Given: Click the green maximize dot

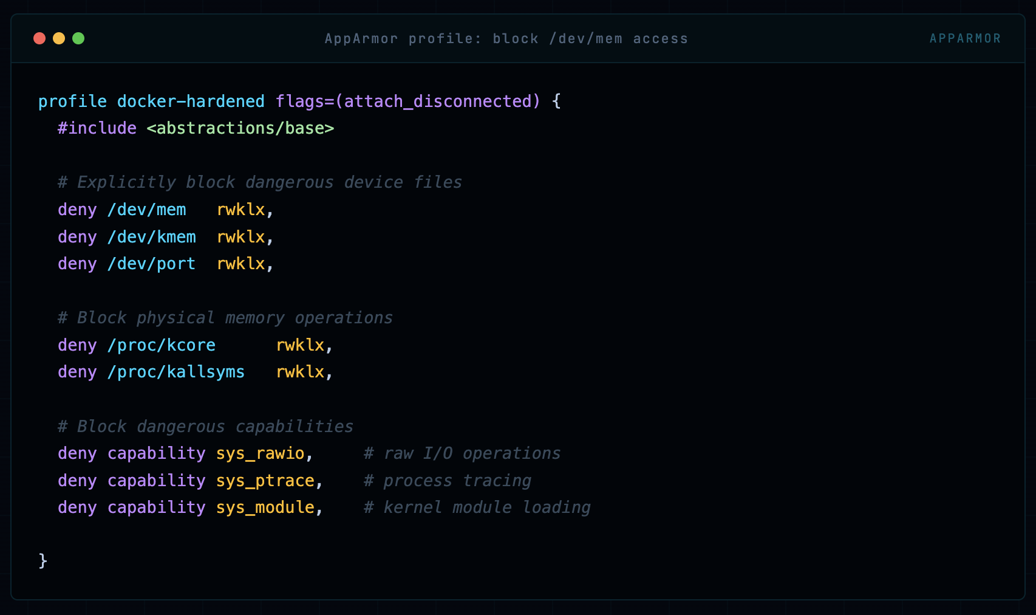Looking at the screenshot, I should point(78,38).
